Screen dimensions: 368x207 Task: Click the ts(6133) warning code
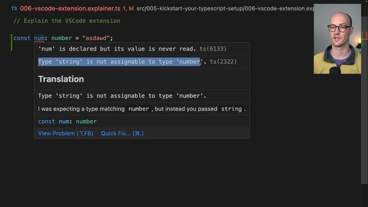[x=213, y=49]
